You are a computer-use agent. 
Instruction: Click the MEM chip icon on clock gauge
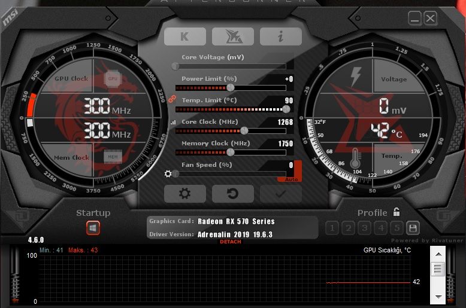[x=113, y=157]
